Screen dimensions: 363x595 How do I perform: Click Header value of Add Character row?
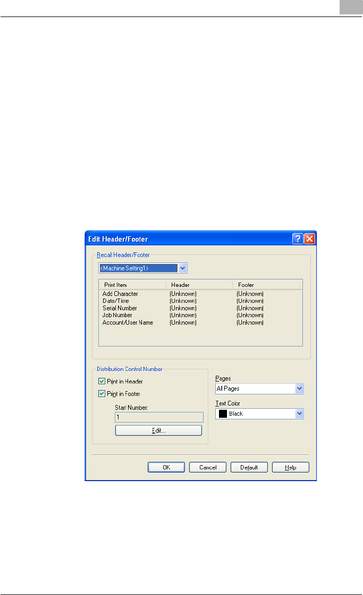pos(183,294)
